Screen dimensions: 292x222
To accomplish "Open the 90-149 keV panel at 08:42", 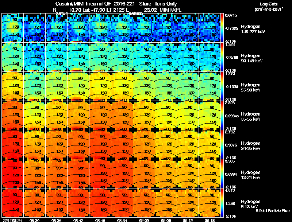I will pyautogui.click(x=78, y=57).
